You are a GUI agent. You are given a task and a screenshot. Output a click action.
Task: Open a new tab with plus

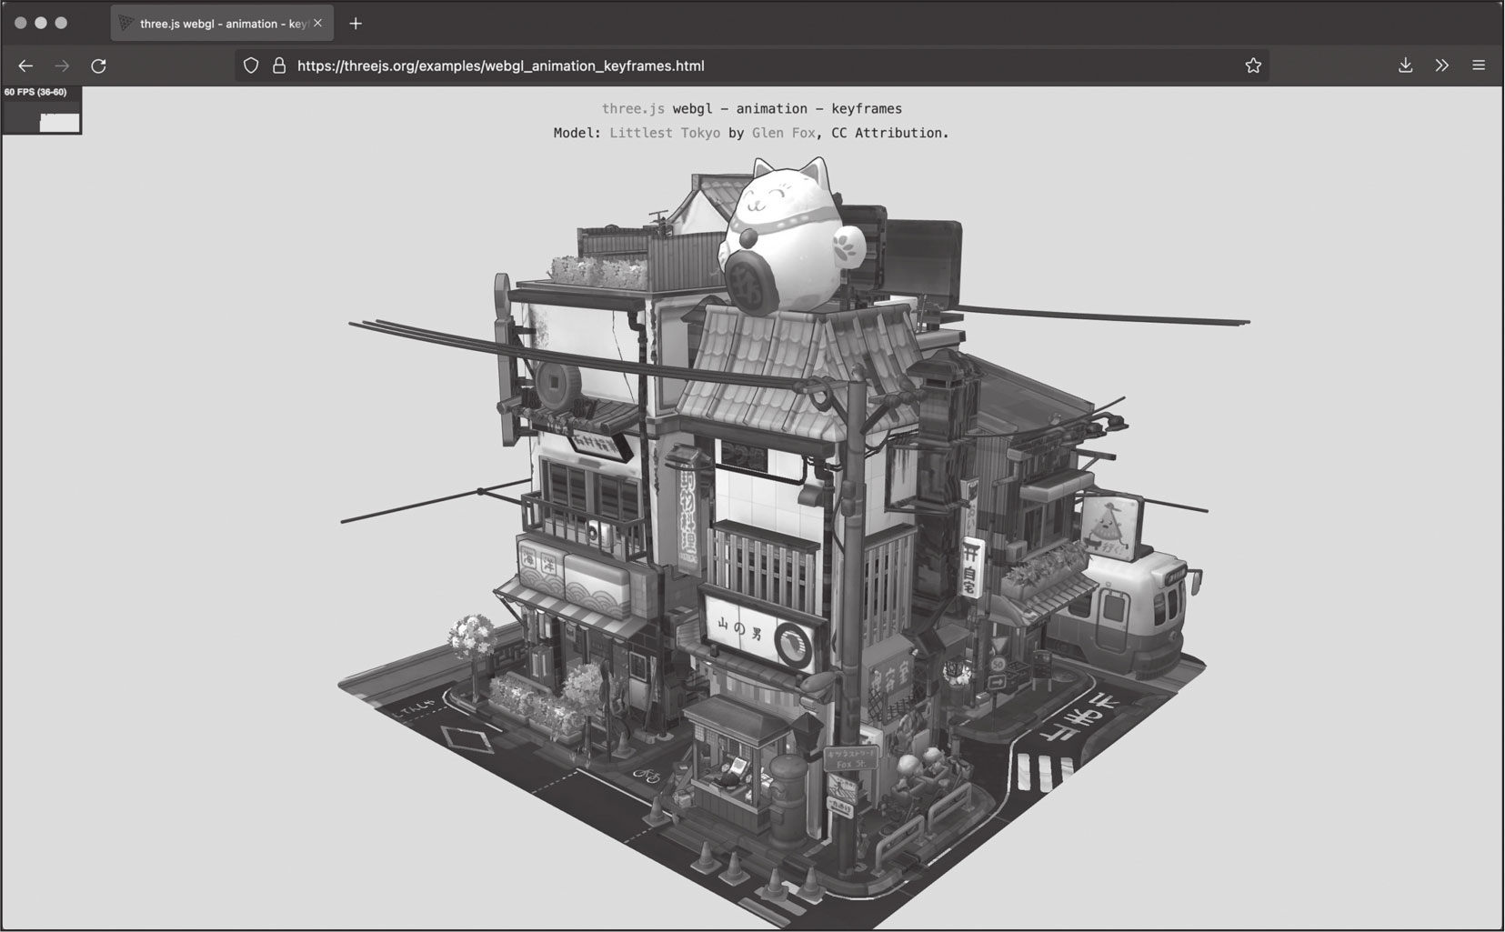[x=356, y=24]
